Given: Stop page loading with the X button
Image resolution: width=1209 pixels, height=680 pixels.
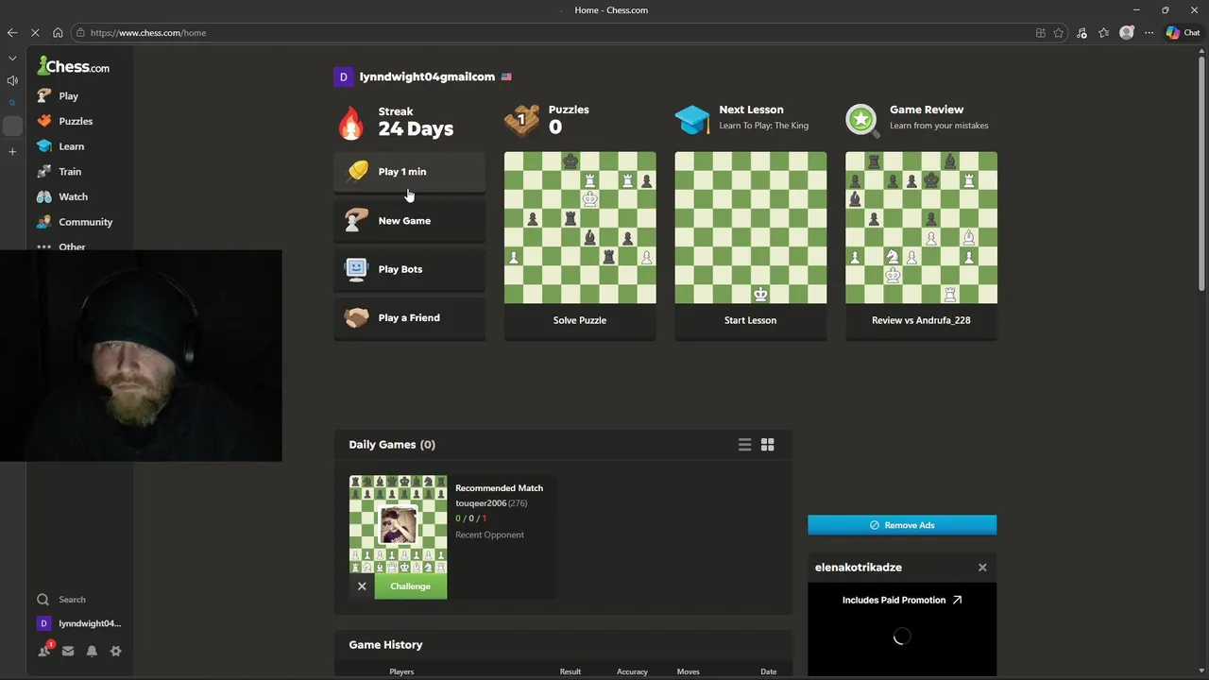Looking at the screenshot, I should pos(35,33).
